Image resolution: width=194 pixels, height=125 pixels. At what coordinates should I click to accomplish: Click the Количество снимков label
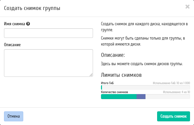click(115, 92)
